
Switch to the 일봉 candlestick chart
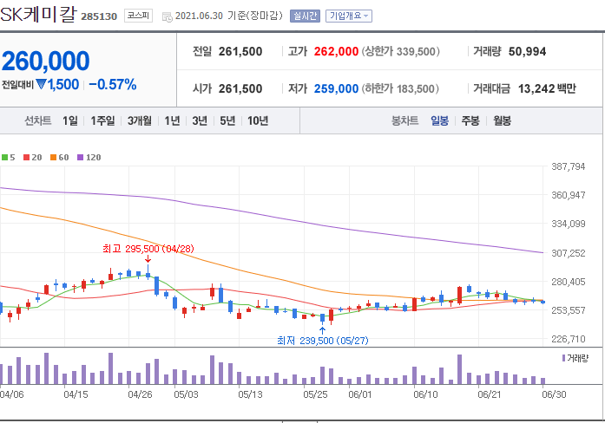click(x=440, y=121)
